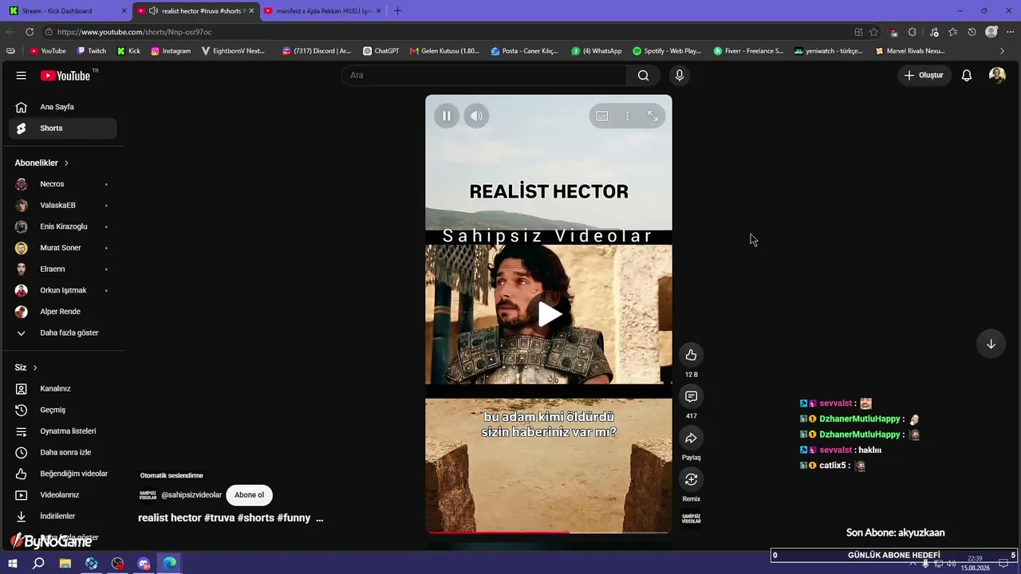Go to the next Short with down arrow
Viewport: 1021px width, 574px height.
(x=991, y=344)
